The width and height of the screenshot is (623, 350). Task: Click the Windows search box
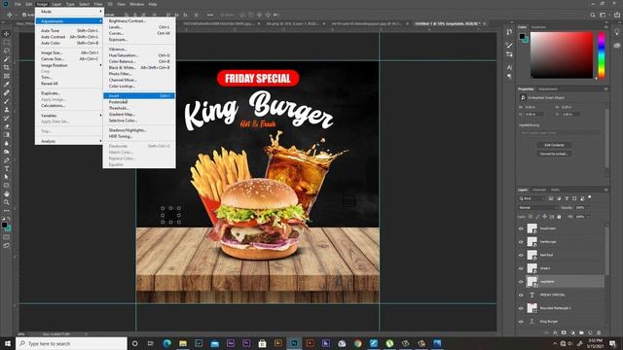pyautogui.click(x=71, y=343)
